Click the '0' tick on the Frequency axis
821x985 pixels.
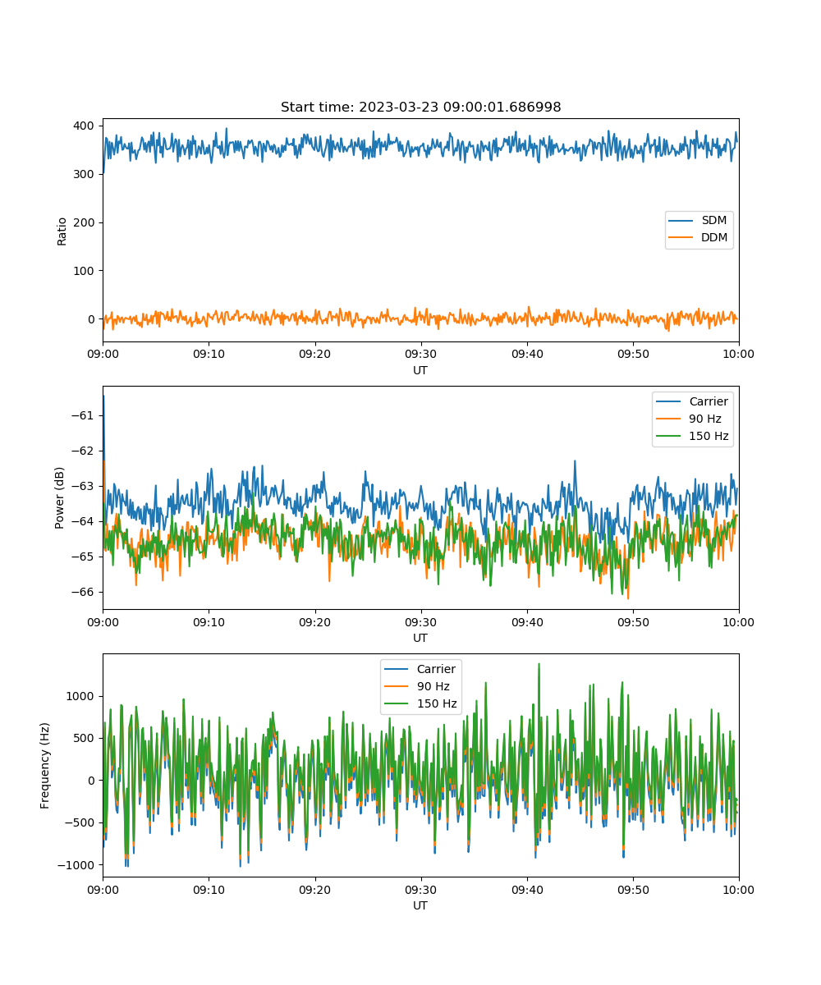coord(93,781)
